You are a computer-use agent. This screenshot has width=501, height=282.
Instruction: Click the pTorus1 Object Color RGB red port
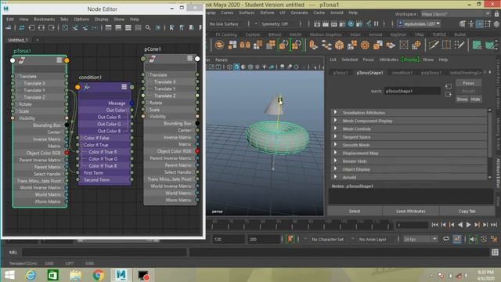(x=67, y=153)
